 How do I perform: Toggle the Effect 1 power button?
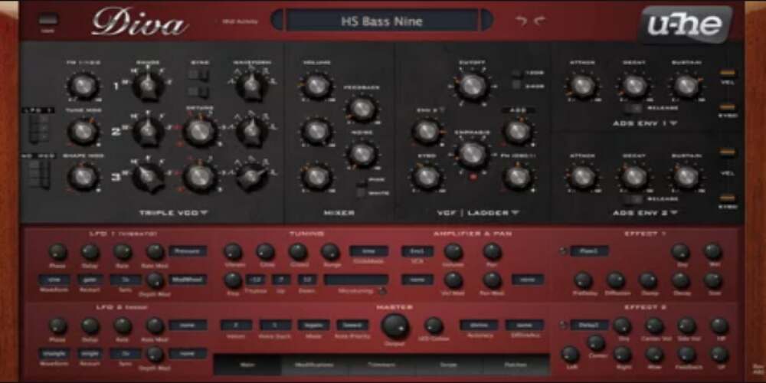pyautogui.click(x=563, y=250)
